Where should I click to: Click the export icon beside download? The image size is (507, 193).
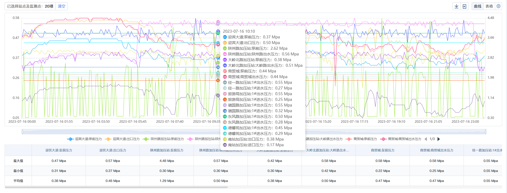464,6
